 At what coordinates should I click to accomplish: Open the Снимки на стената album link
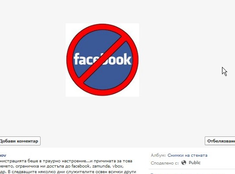point(187,155)
